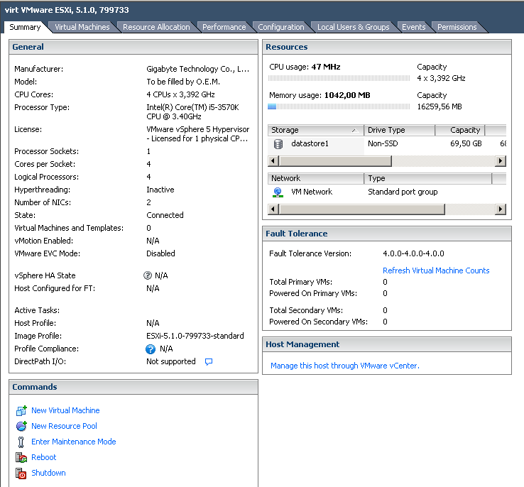The image size is (524, 487).
Task: Sort by the Storage column header
Action: (x=315, y=130)
